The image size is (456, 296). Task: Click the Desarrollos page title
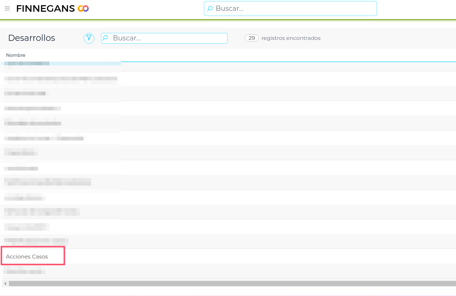coord(31,38)
